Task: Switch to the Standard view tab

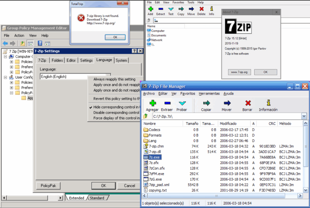Action: point(97,198)
